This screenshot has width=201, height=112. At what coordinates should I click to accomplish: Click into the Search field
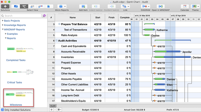tap(21, 16)
